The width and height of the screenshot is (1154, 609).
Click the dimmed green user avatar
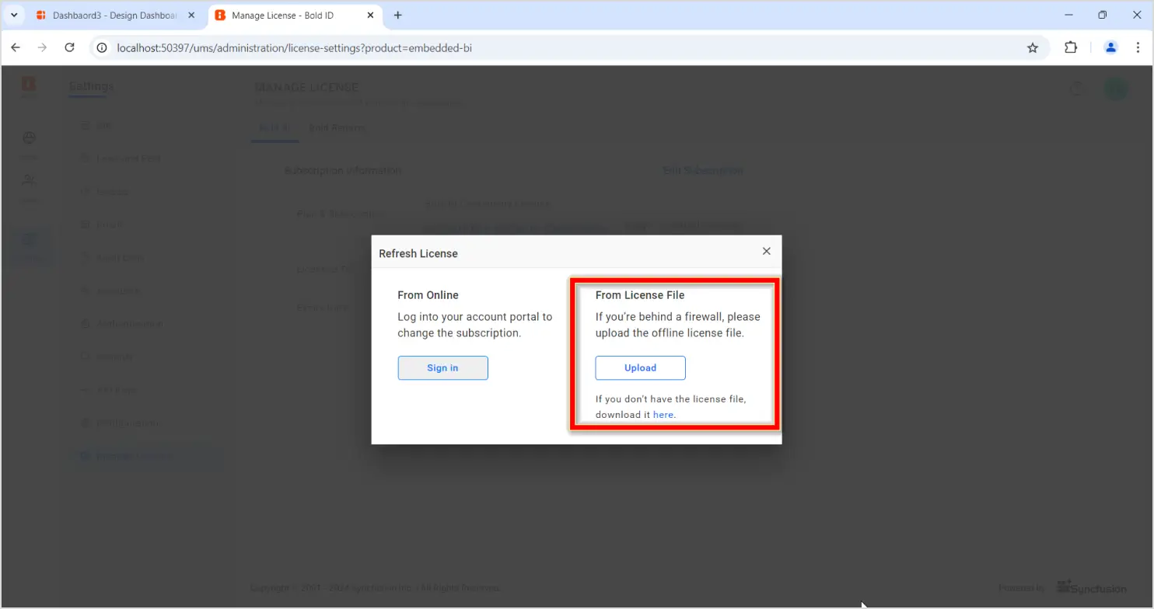1115,89
